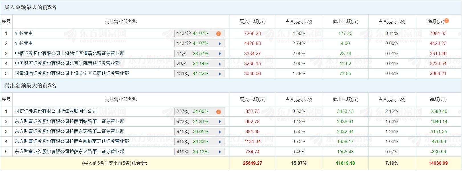Expand details for 中国银河证券 row arrow
This screenshot has width=462, height=171.
[219, 63]
